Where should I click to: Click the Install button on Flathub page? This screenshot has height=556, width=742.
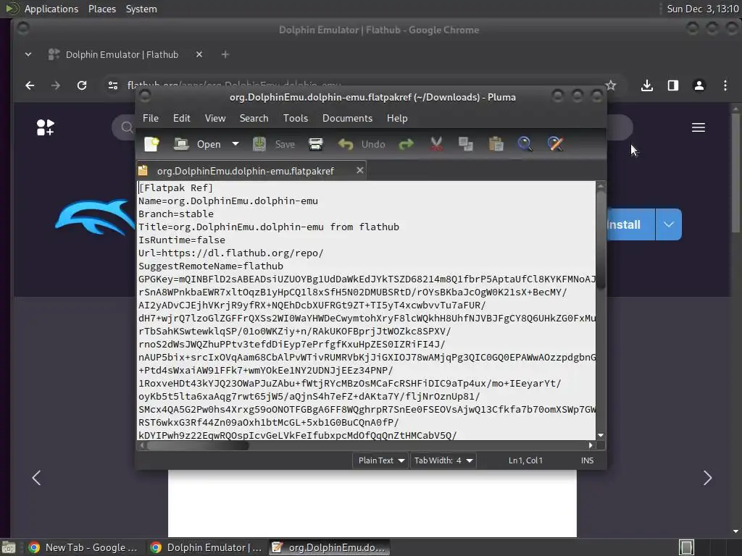pyautogui.click(x=630, y=224)
